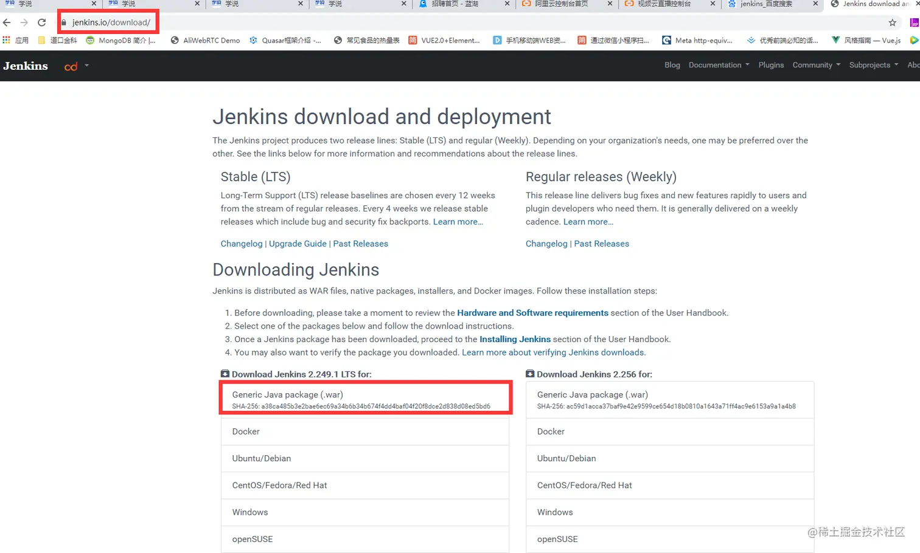Image resolution: width=920 pixels, height=553 pixels.
Task: Expand the Community menu
Action: [x=816, y=65]
